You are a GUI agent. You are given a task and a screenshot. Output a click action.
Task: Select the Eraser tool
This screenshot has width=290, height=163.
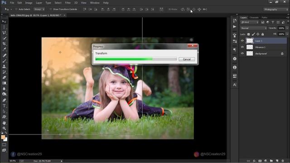[4, 77]
